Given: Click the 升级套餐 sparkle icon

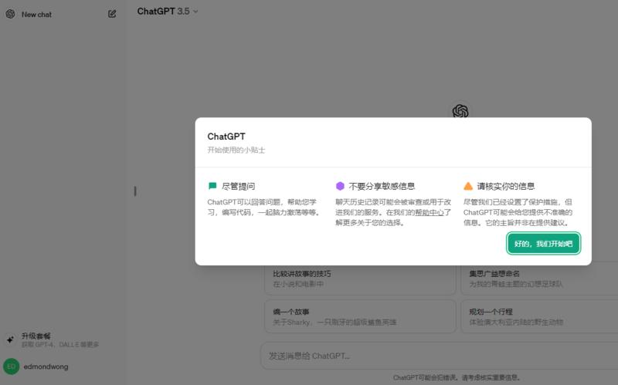Looking at the screenshot, I should 10,339.
